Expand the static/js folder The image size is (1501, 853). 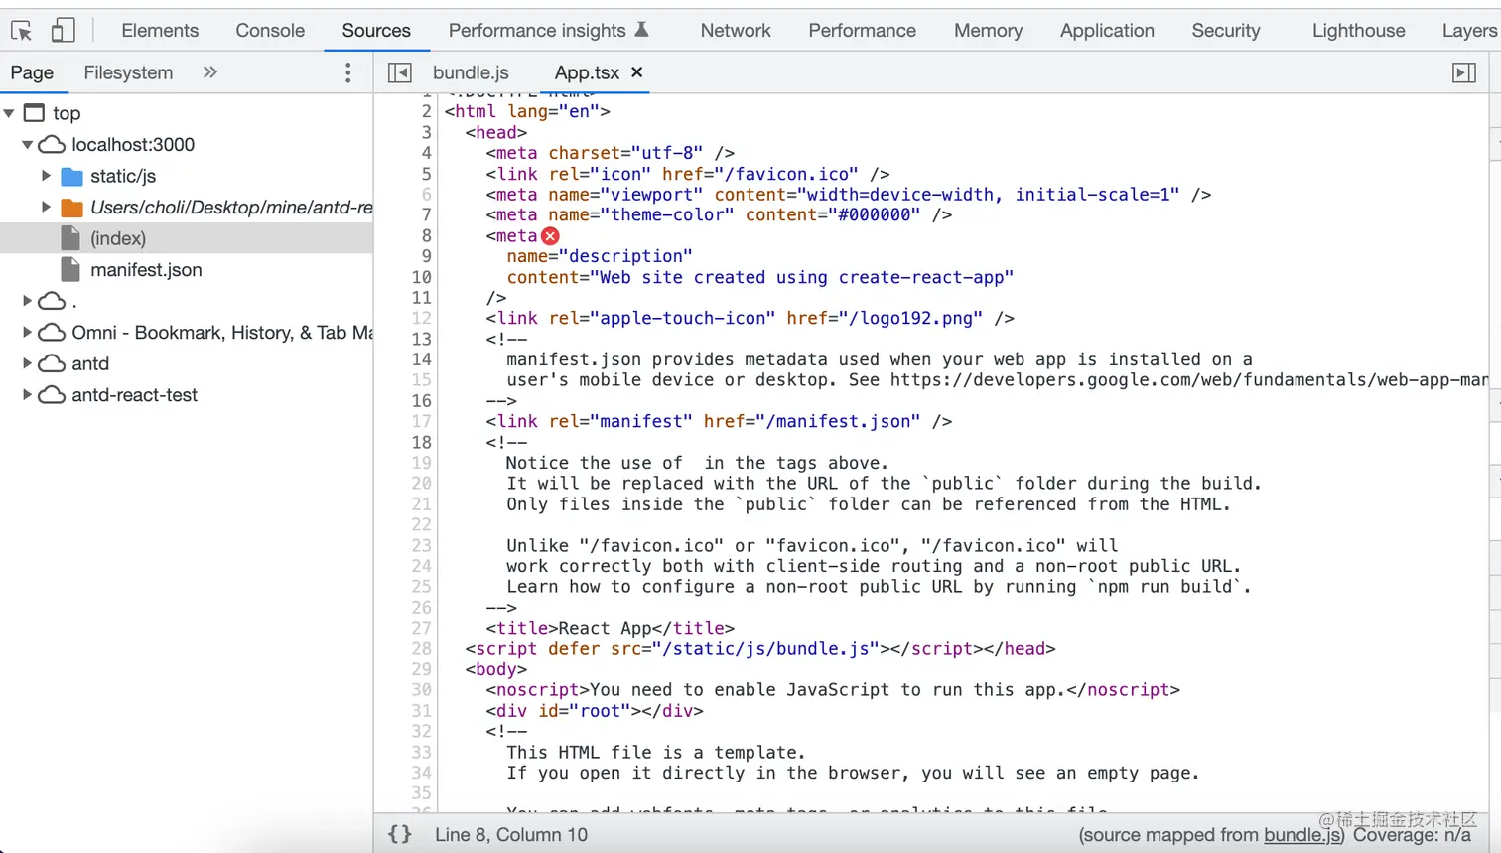(x=46, y=176)
